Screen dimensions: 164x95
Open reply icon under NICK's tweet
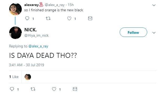tap(12, 89)
